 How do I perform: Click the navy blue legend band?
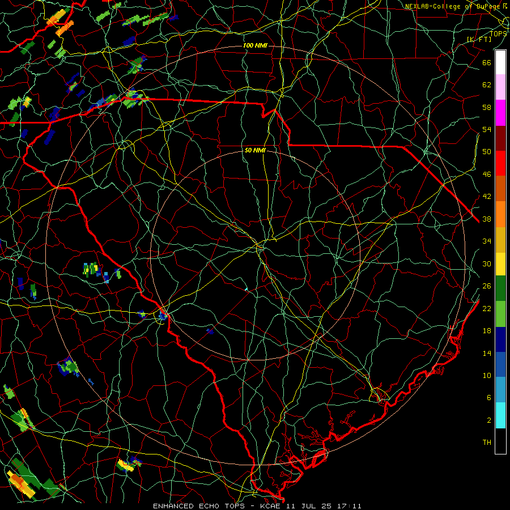click(x=500, y=339)
